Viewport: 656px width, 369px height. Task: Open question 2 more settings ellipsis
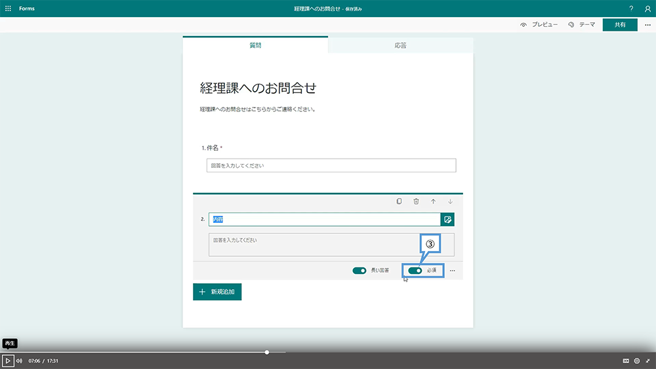(452, 271)
